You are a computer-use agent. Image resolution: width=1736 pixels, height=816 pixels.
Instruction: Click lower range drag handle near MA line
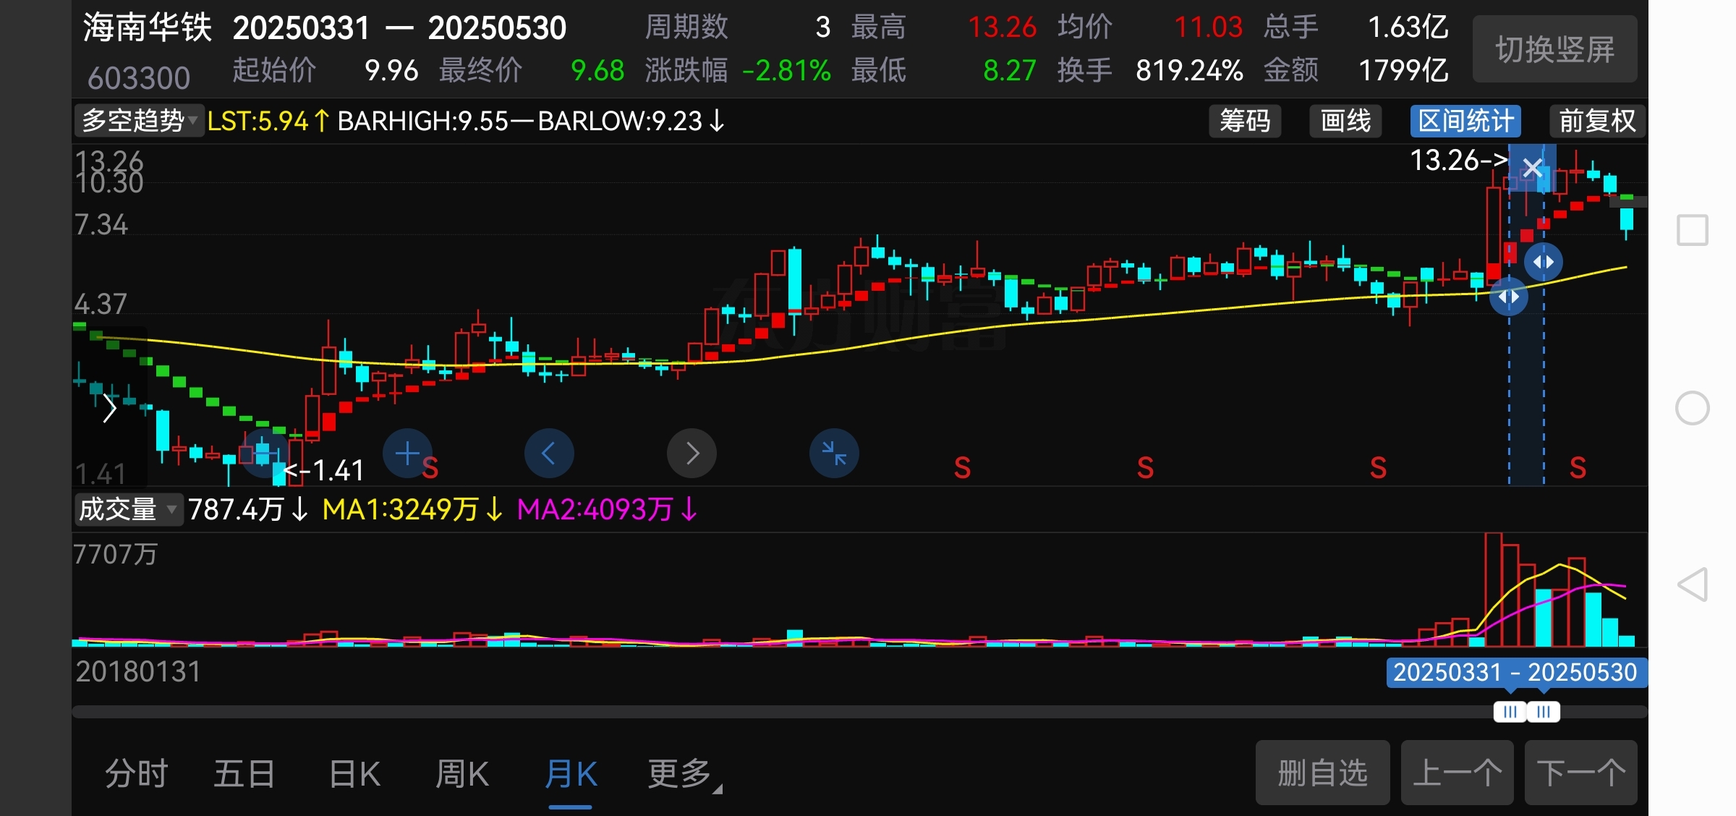pos(1508,297)
